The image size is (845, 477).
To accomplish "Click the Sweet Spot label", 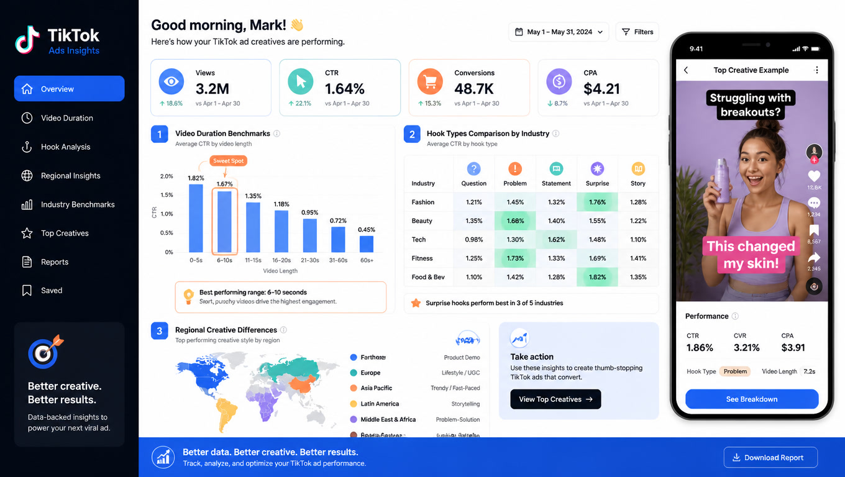I will click(x=229, y=161).
